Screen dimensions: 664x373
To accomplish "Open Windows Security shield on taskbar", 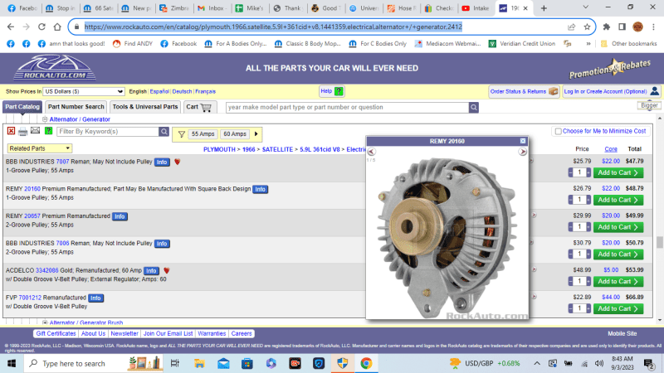I will (342, 363).
